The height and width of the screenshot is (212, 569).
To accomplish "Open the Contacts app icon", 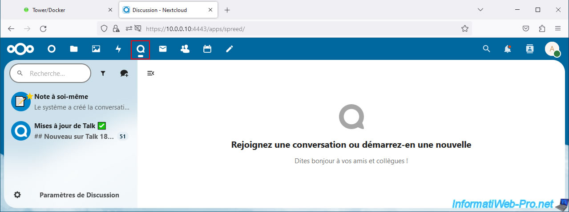I will tap(185, 49).
